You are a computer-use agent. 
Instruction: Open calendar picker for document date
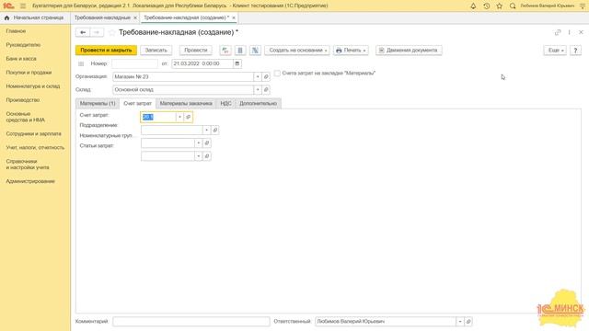click(x=237, y=63)
